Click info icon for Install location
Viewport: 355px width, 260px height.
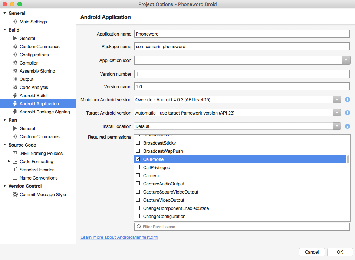348,126
